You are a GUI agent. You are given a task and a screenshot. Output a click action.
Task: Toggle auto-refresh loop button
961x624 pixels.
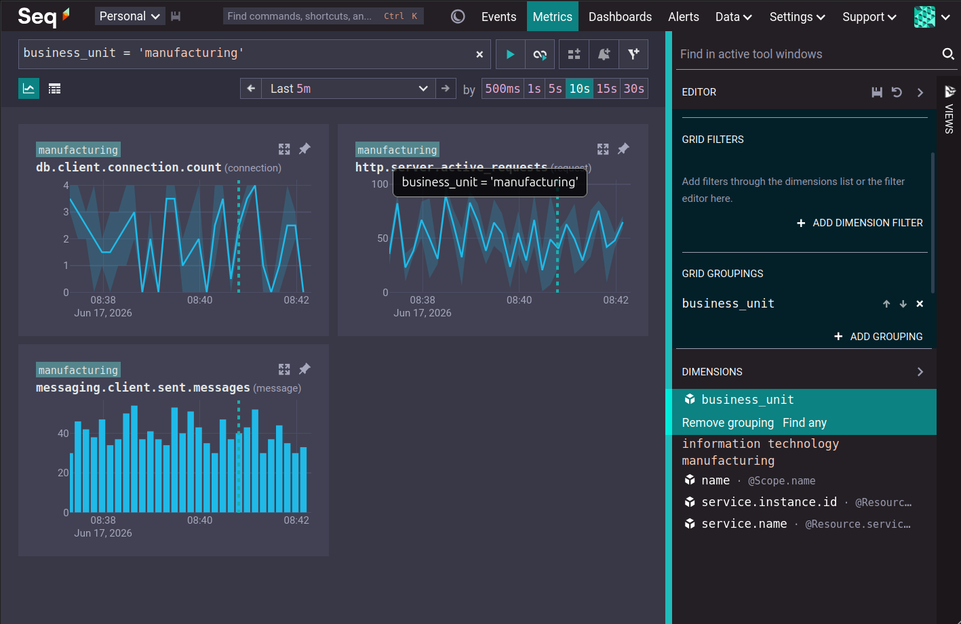(540, 54)
